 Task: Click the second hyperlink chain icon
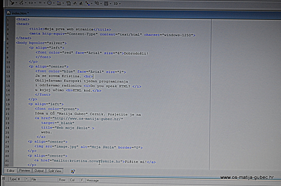click(x=81, y=3)
